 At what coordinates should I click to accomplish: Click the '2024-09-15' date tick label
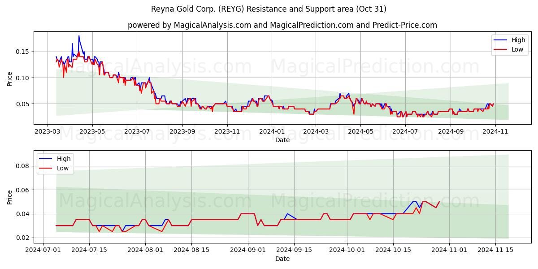[x=294, y=250]
